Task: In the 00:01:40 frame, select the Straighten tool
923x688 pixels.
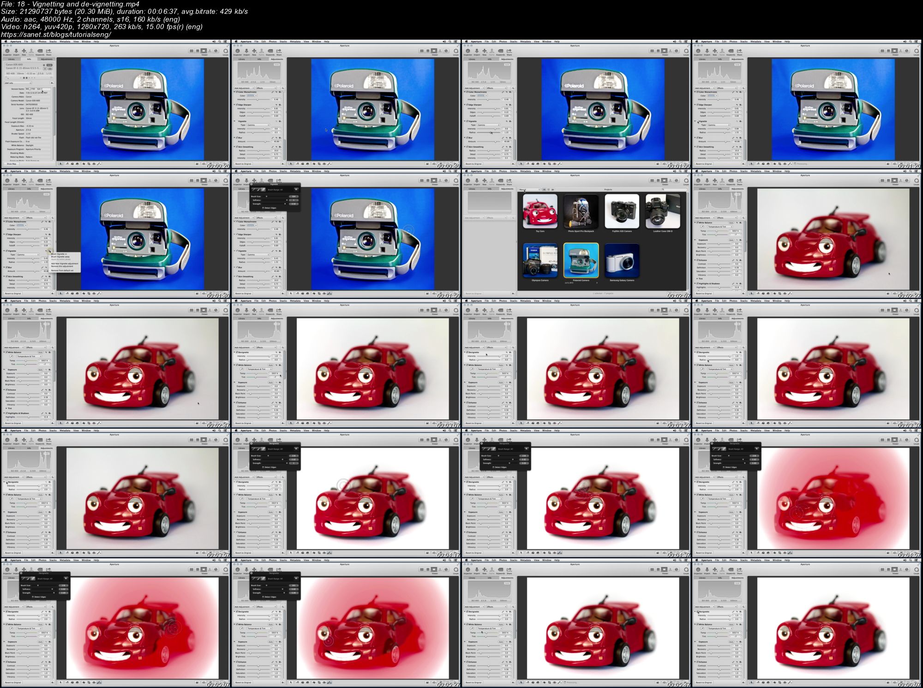Action: 84,293
